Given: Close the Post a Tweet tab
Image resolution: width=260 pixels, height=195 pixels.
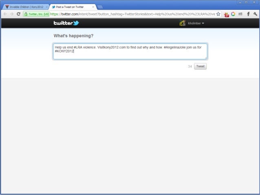Looking at the screenshot, I should pos(93,7).
